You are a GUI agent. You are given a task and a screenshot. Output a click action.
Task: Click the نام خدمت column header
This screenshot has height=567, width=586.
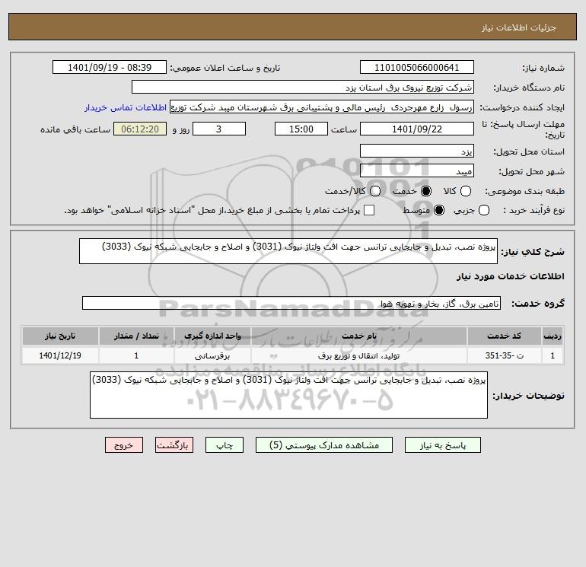(x=358, y=336)
